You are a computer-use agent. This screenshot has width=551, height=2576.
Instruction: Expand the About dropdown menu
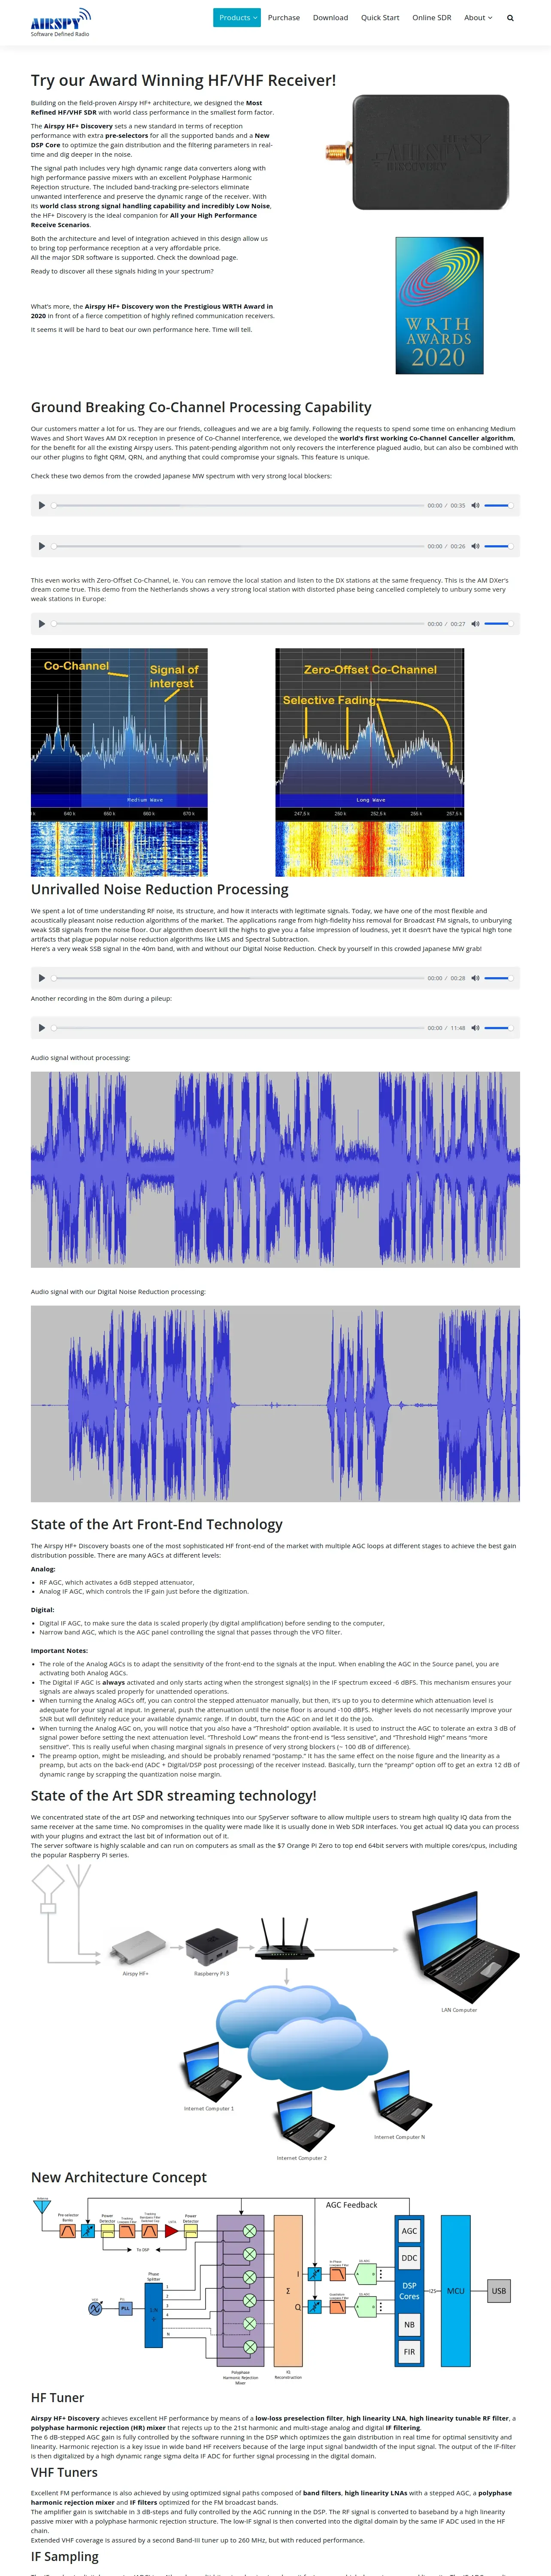pos(478,18)
